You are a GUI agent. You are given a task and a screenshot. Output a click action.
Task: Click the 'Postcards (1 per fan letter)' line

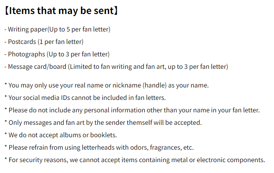44,42
